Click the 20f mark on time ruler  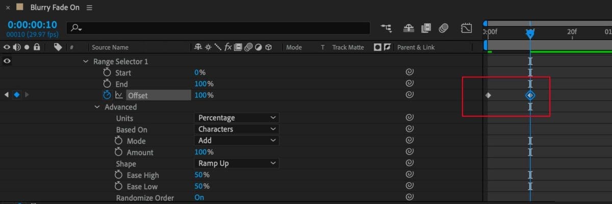[x=572, y=32]
